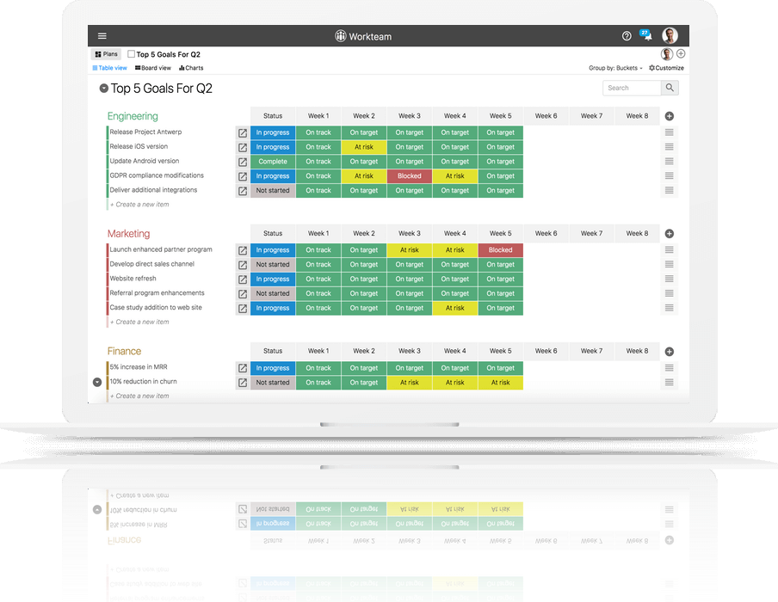Open user profile avatar in top bar

click(x=670, y=36)
